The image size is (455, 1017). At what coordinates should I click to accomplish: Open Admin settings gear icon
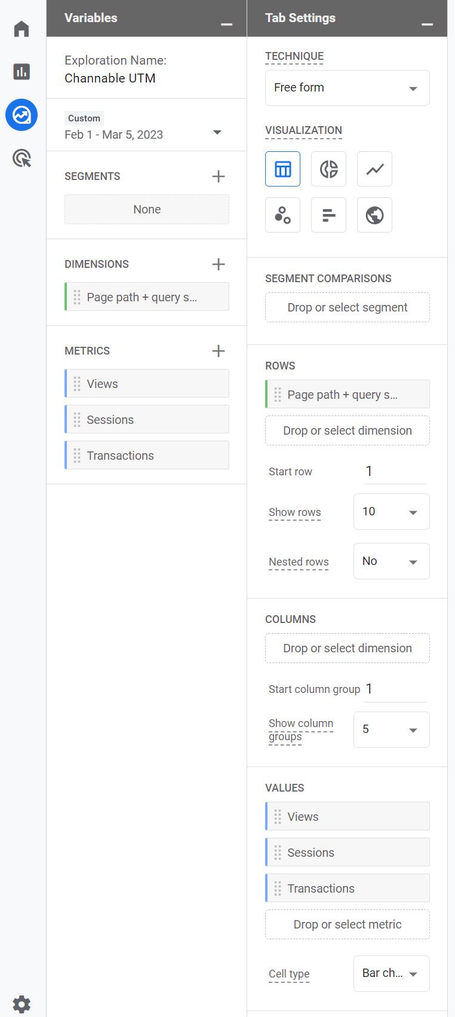tap(21, 1004)
